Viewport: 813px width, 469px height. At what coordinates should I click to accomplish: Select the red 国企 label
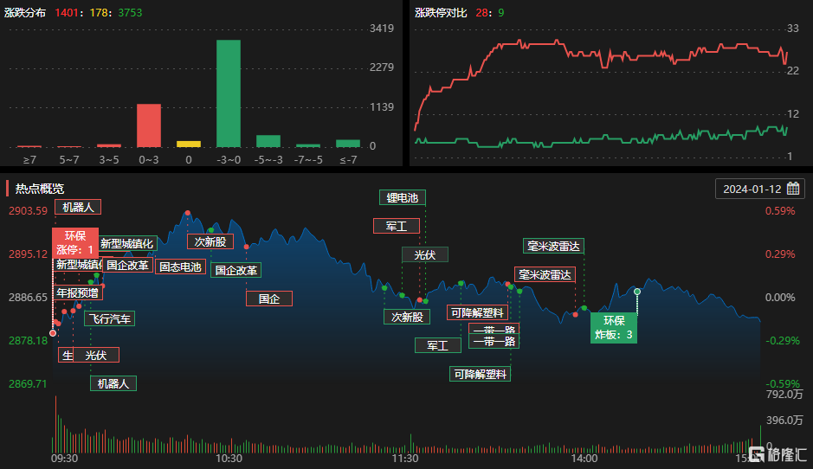tap(269, 299)
